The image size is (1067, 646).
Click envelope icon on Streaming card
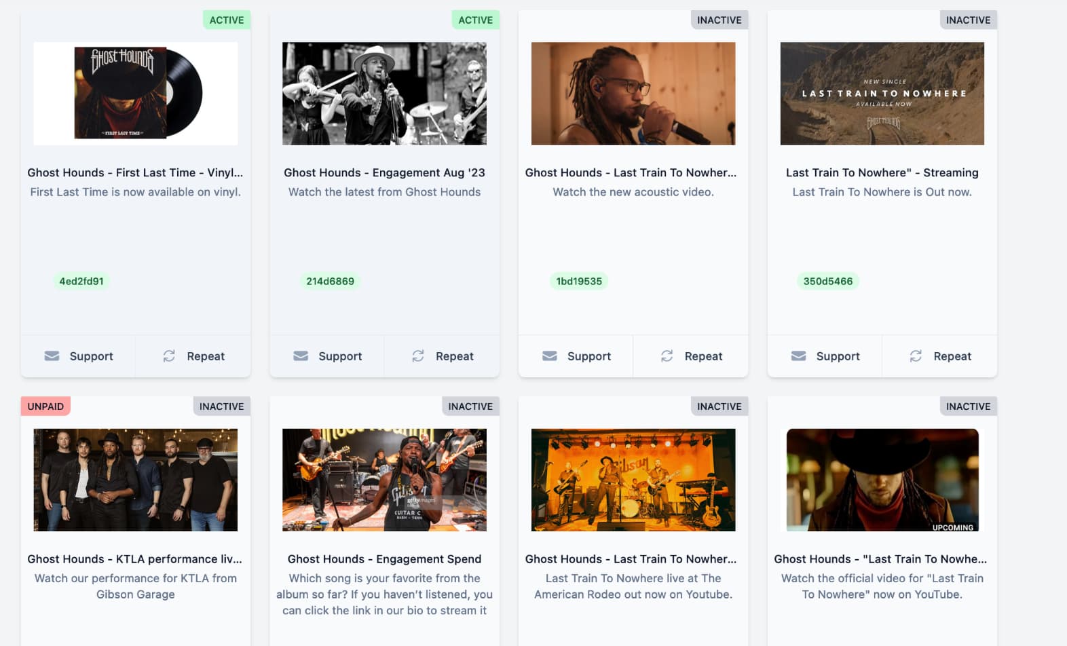tap(799, 356)
